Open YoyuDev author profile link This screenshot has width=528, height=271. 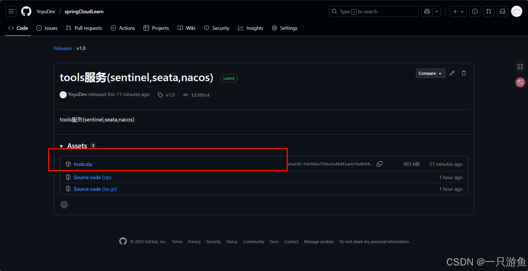[x=77, y=94]
